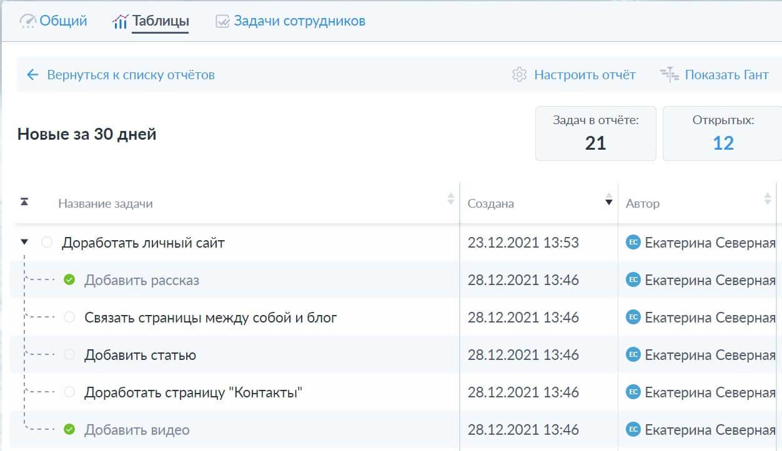Click the Открытых: 12 counter tile

[722, 133]
